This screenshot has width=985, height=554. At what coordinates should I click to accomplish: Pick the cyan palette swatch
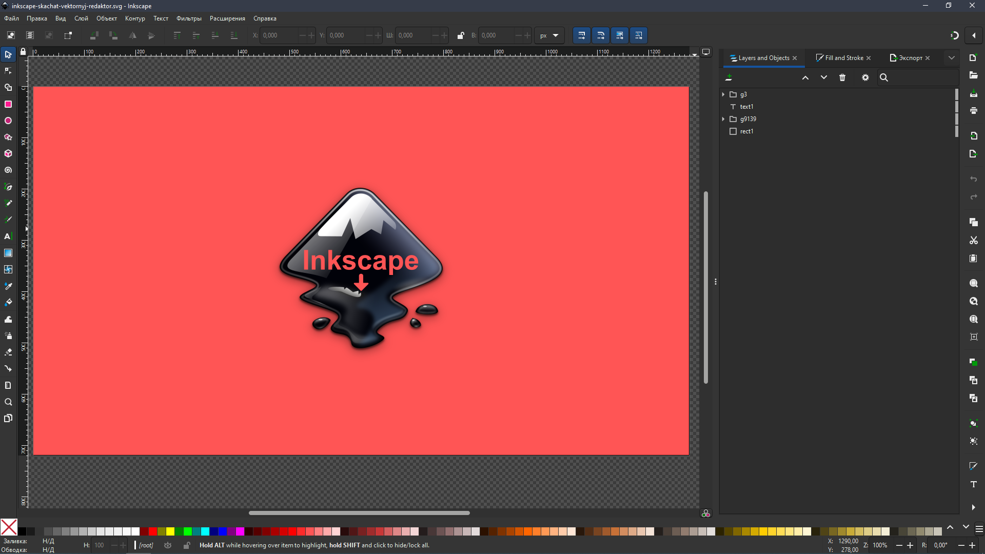(205, 531)
